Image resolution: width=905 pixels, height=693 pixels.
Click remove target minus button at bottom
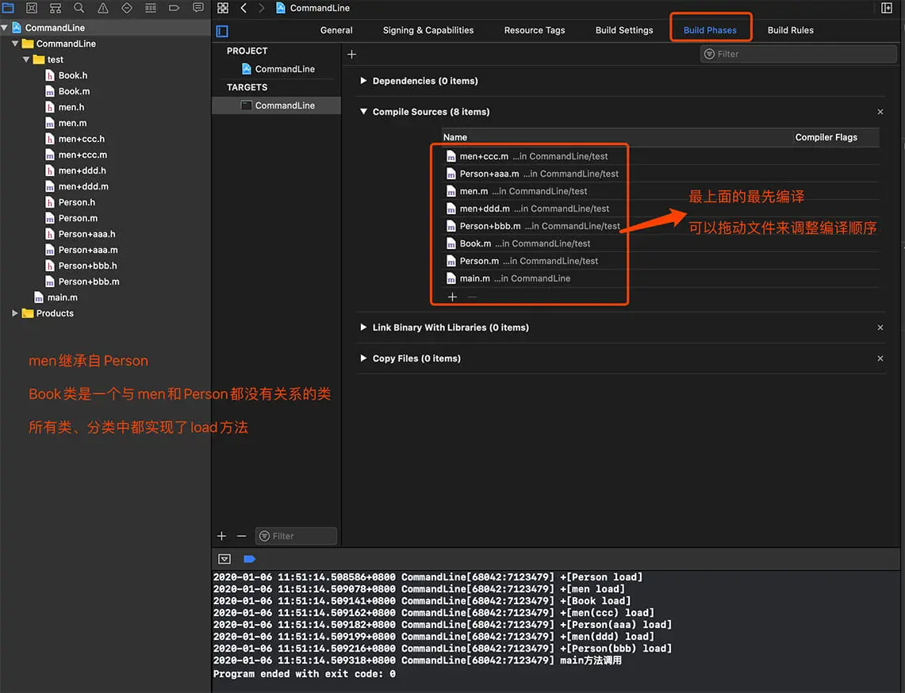click(x=241, y=536)
